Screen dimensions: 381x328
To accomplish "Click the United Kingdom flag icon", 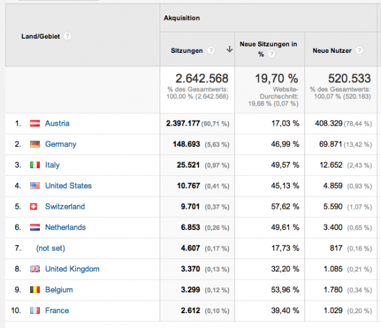I will click(35, 269).
